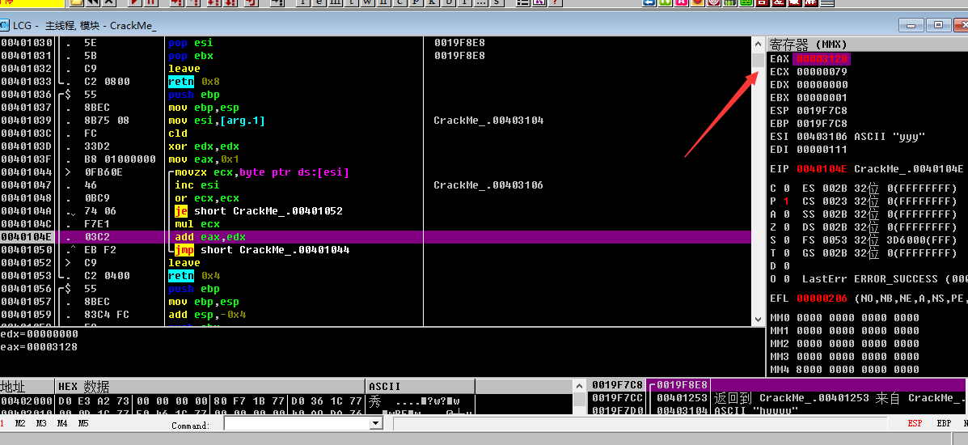The height and width of the screenshot is (445, 968).
Task: Click the EBP button in the status bar
Action: tap(944, 423)
